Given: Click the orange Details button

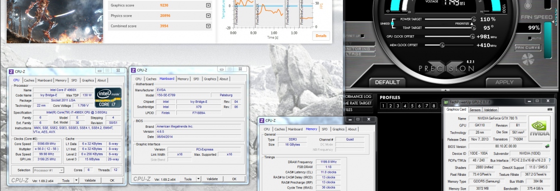Looking at the screenshot, I should pos(321,36).
